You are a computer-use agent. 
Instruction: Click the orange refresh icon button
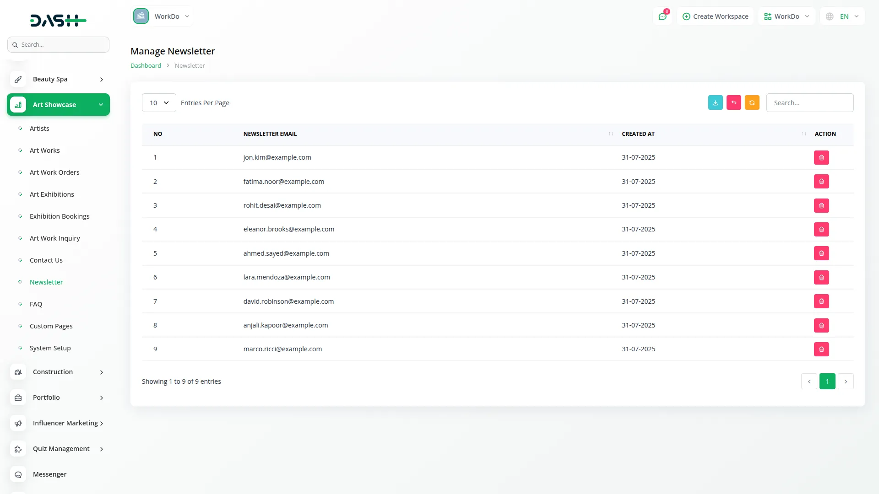[x=752, y=103]
